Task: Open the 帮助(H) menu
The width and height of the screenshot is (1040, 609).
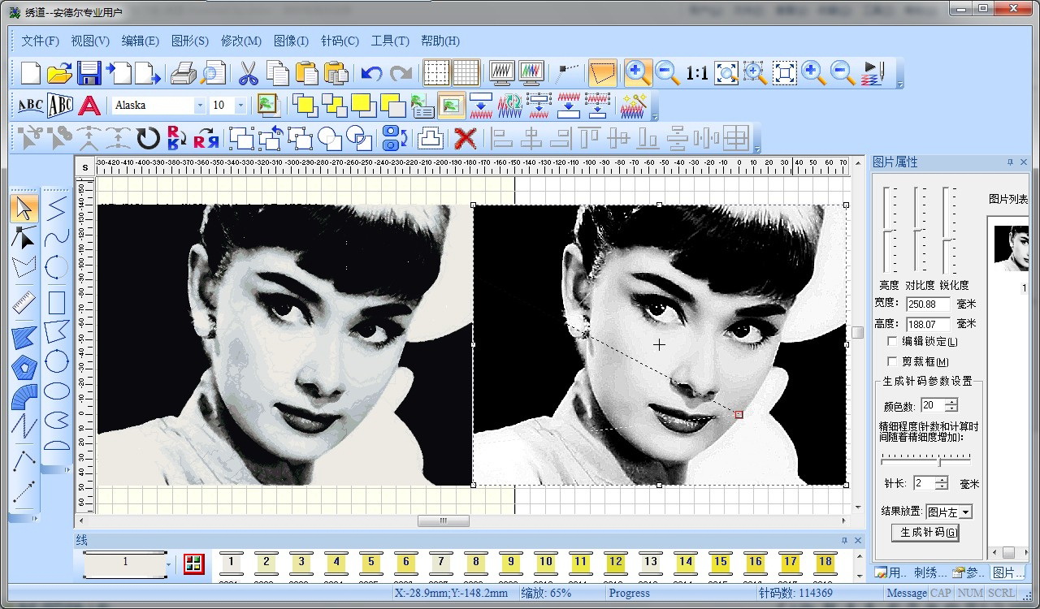Action: click(x=440, y=41)
